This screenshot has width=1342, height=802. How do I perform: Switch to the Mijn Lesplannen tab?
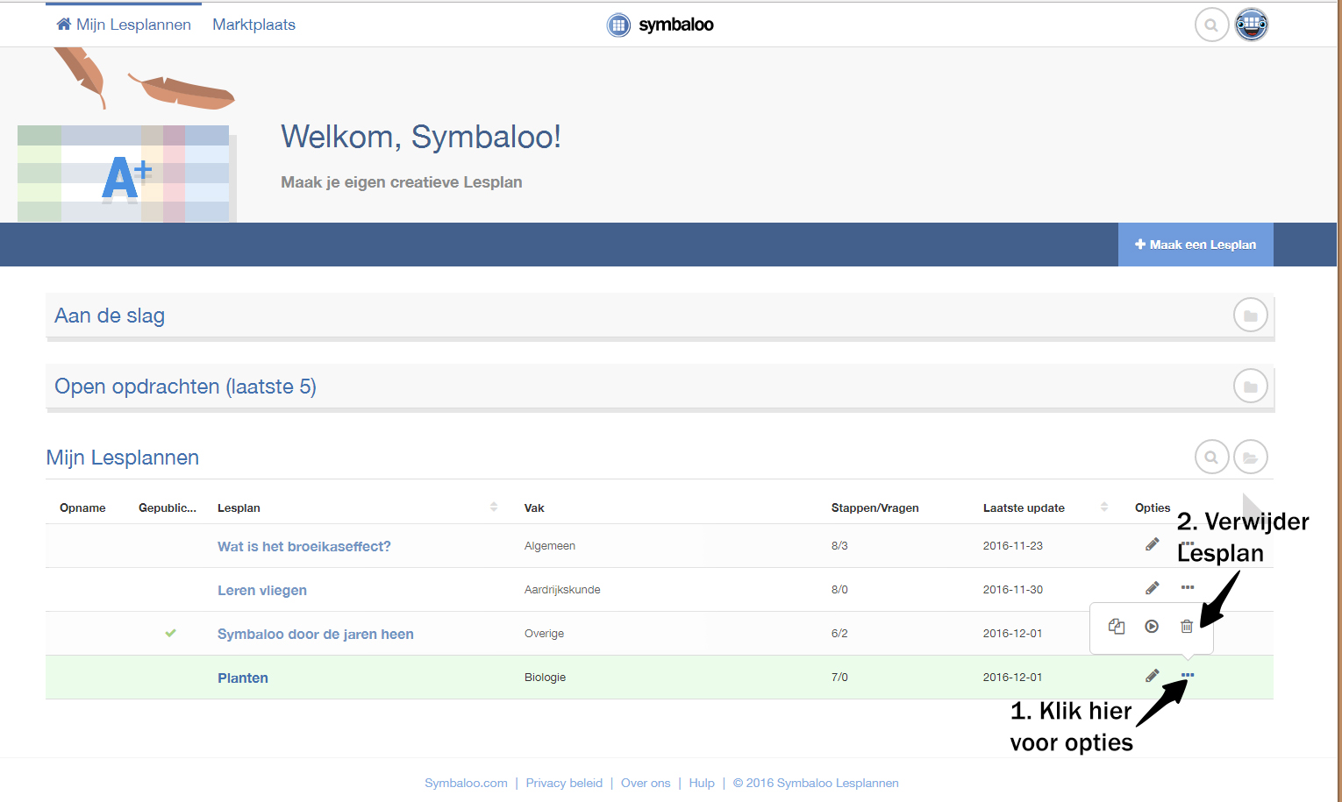[x=124, y=25]
